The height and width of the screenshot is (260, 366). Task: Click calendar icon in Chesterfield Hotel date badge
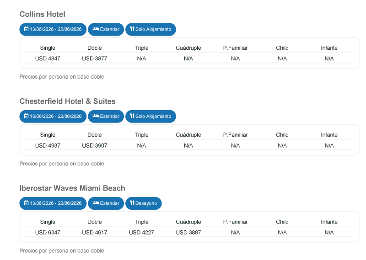[27, 116]
